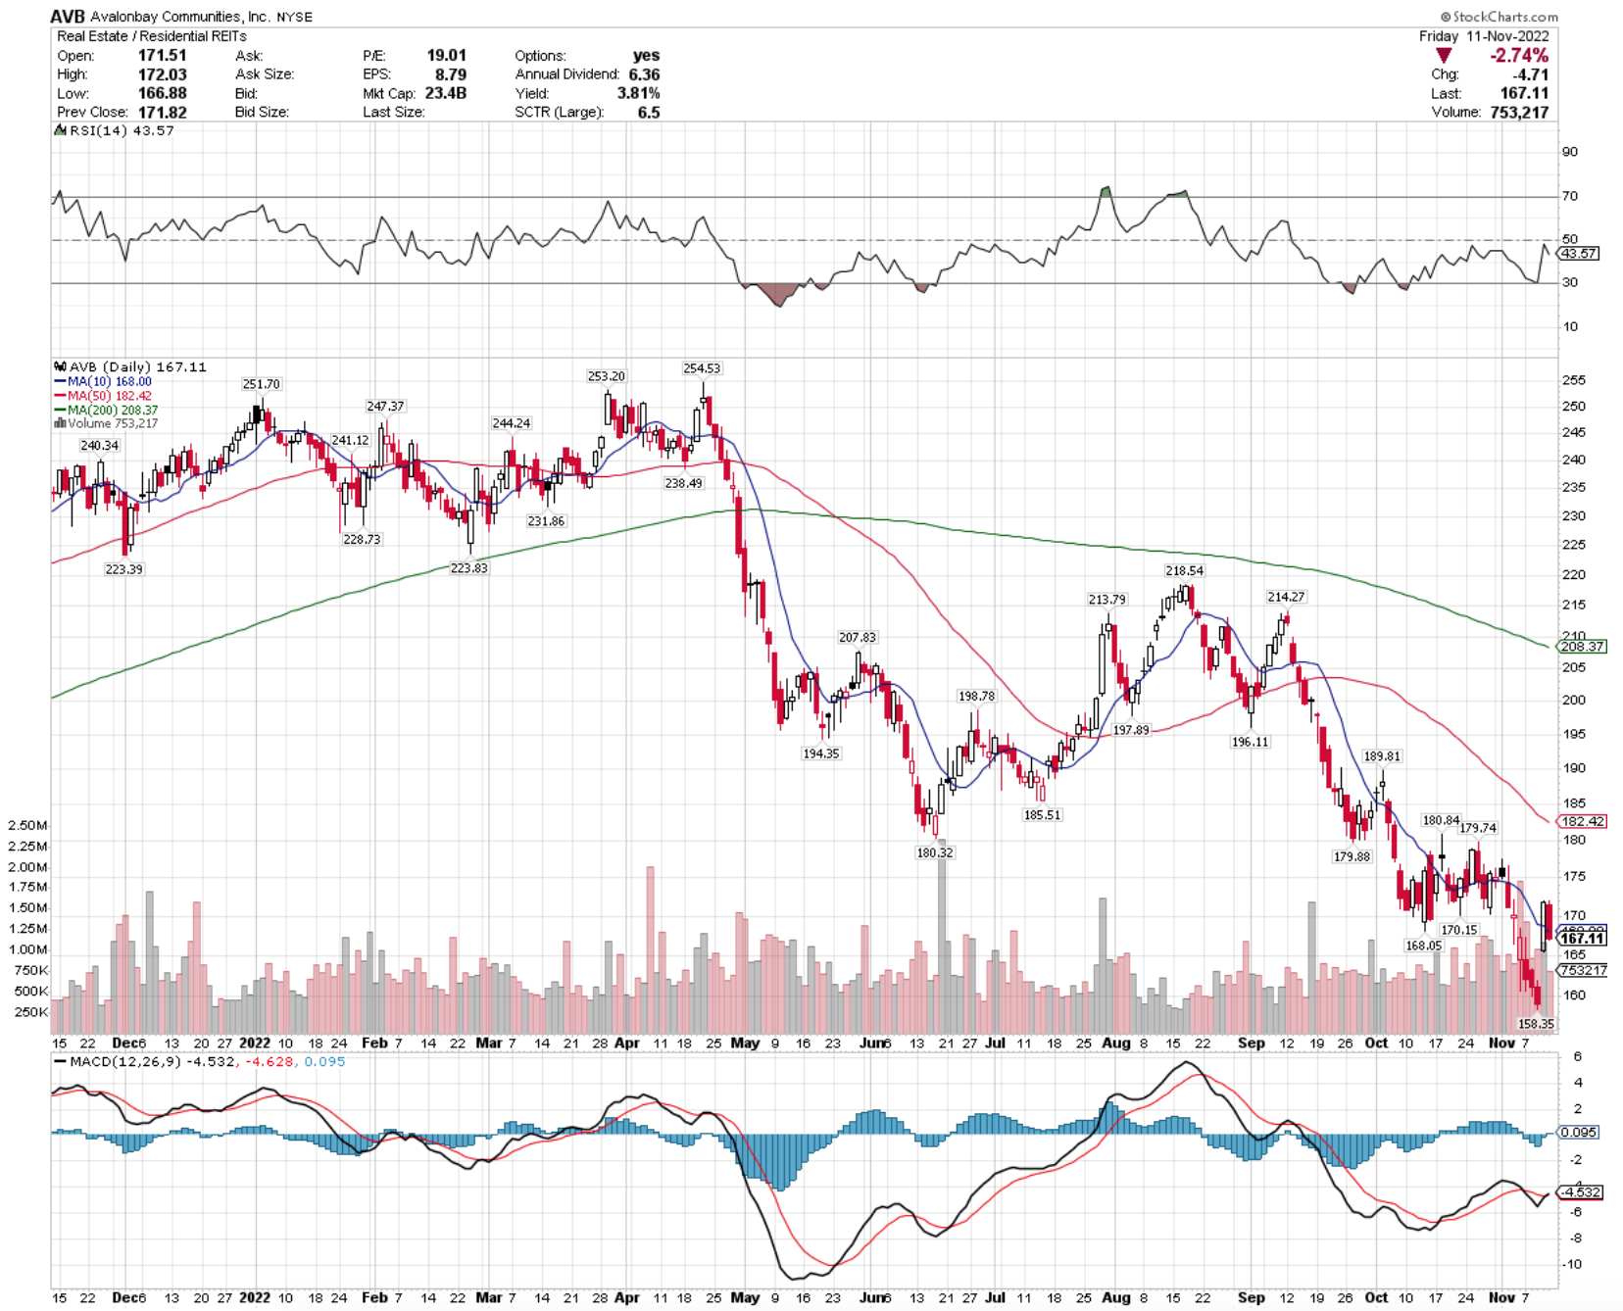The image size is (1623, 1311).
Task: Click the Open value 171.51
Action: coord(162,55)
